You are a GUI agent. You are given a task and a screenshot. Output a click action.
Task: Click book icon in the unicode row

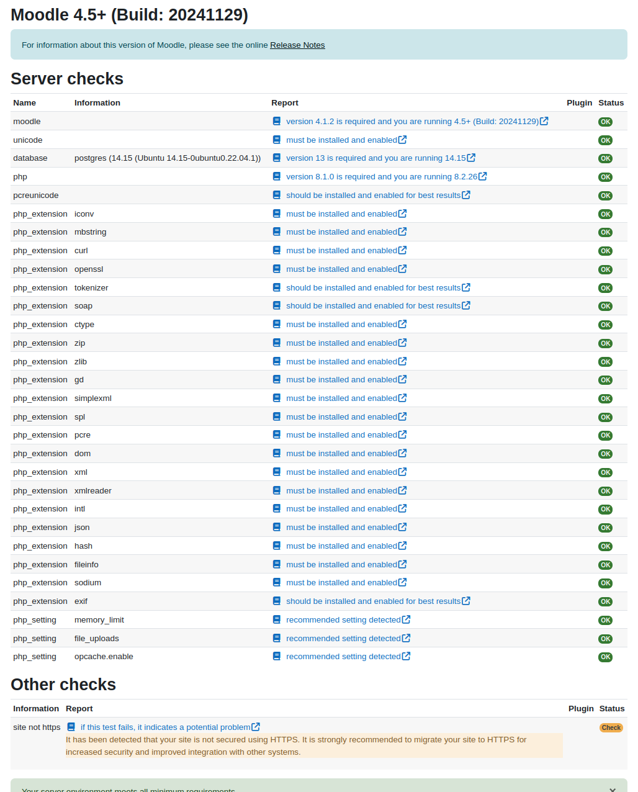click(277, 140)
